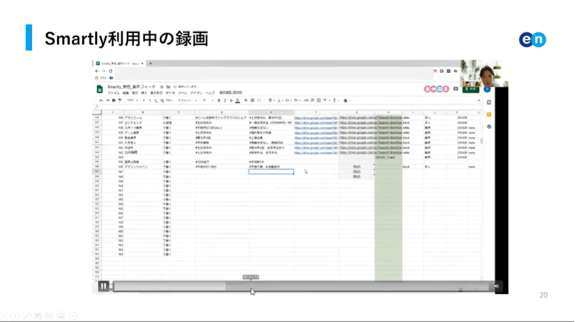
Task: Click the insert link icon
Action: pos(306,100)
